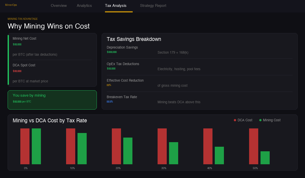Click the Mining Cost legend dot
The height and width of the screenshot is (178, 305).
[x=260, y=120]
